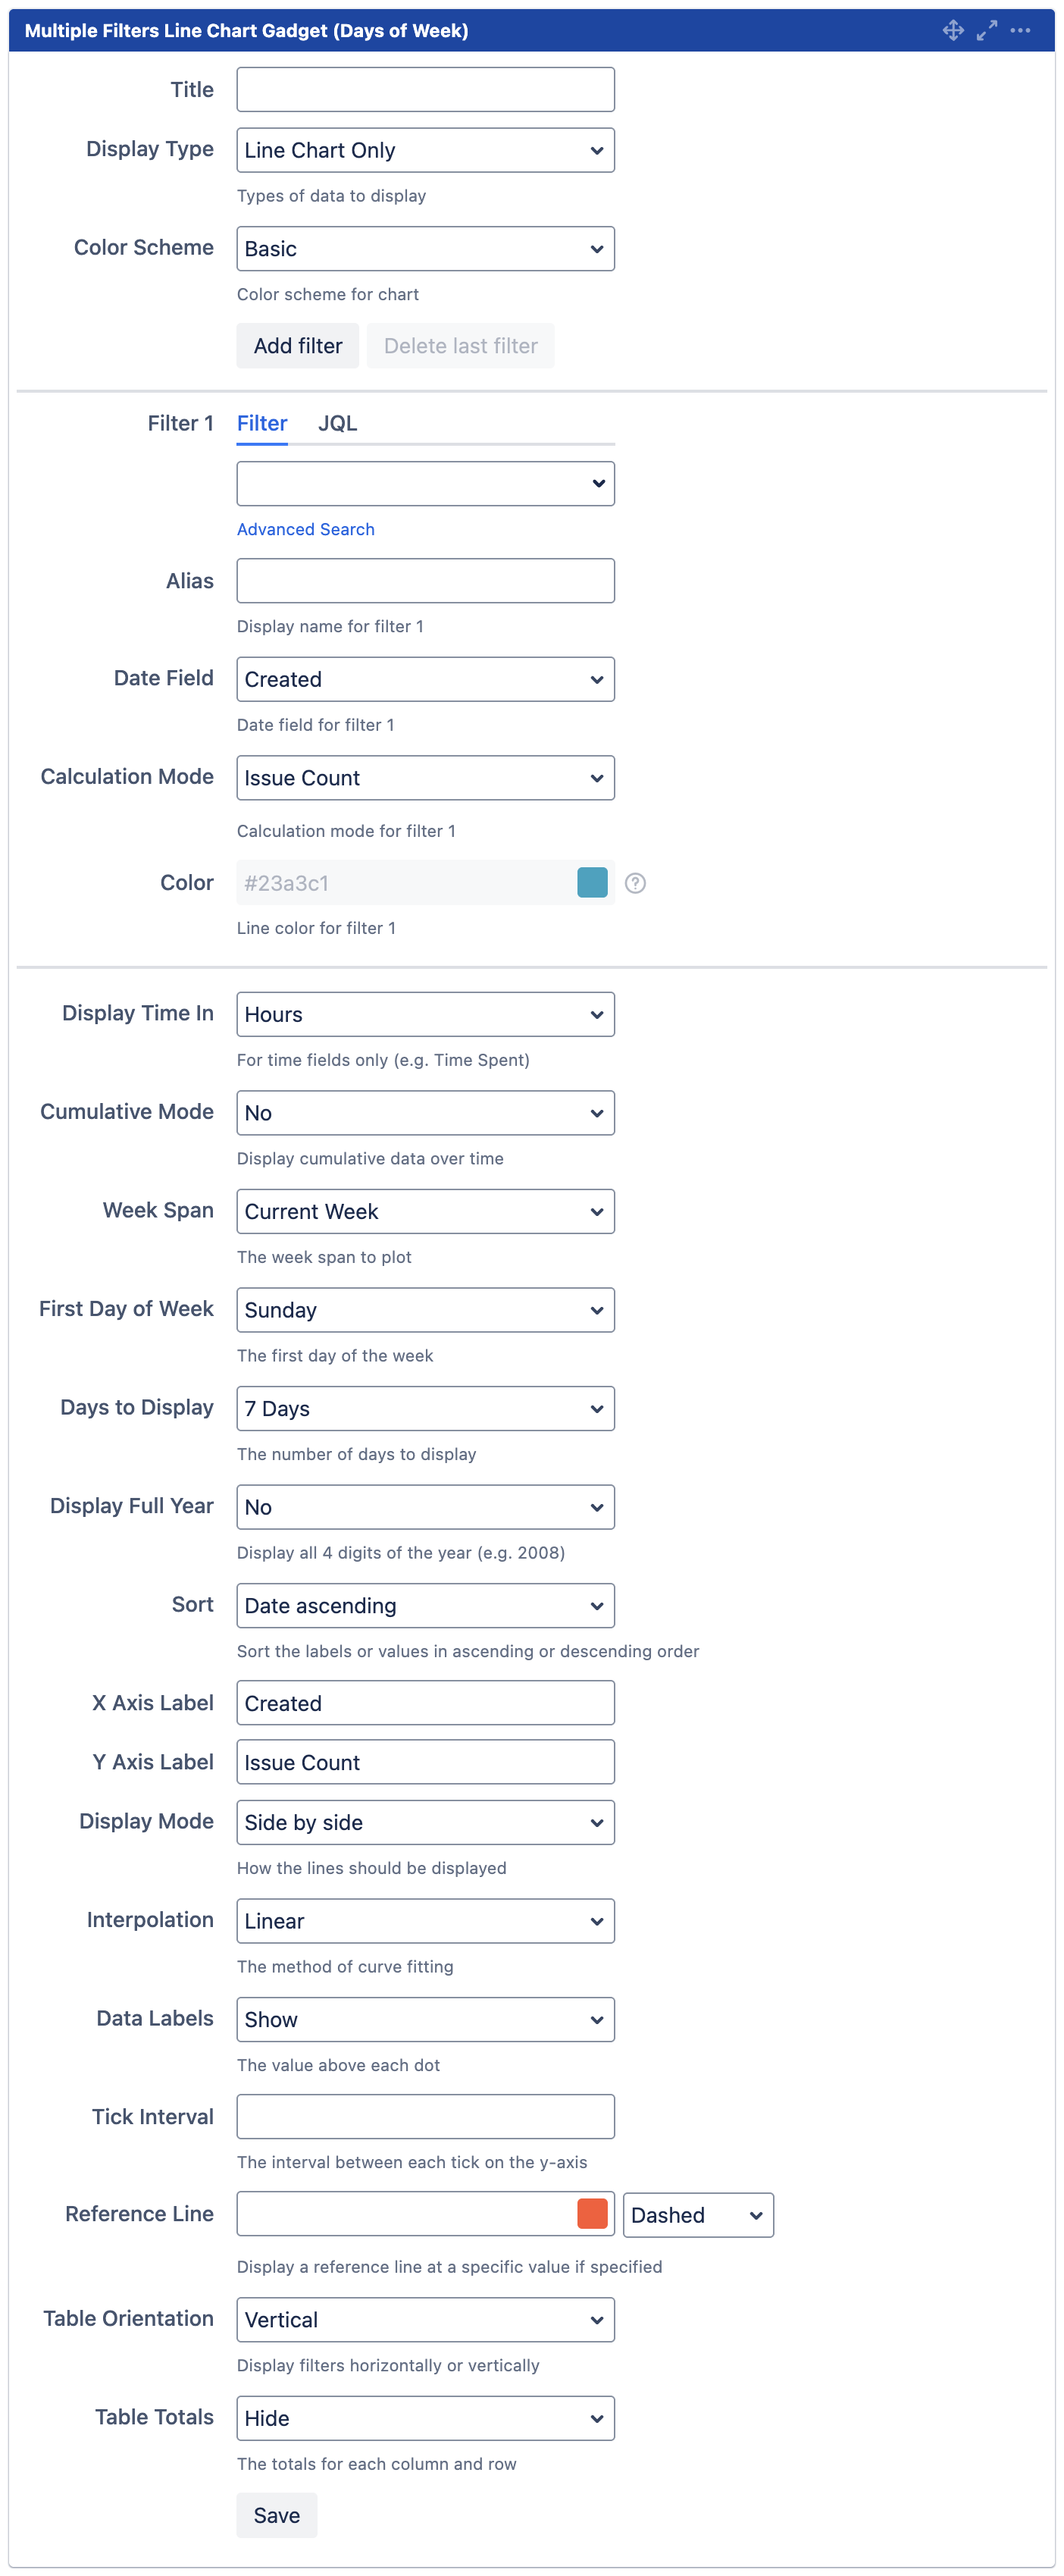Click into the Title text field
Viewport: 1064px width, 2576px height.
425,90
